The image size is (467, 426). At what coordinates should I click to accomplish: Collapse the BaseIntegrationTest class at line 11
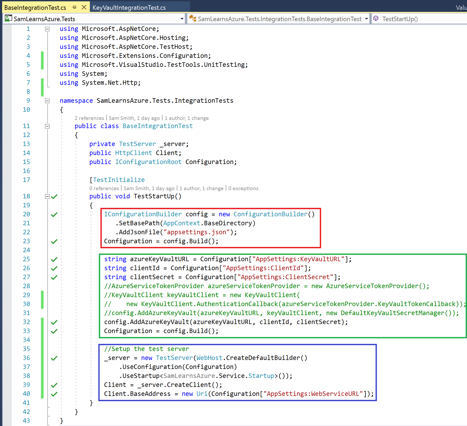(47, 126)
